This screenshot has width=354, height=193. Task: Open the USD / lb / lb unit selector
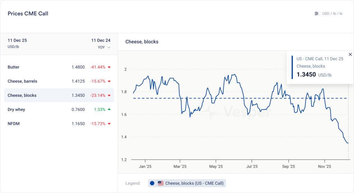[x=332, y=13]
